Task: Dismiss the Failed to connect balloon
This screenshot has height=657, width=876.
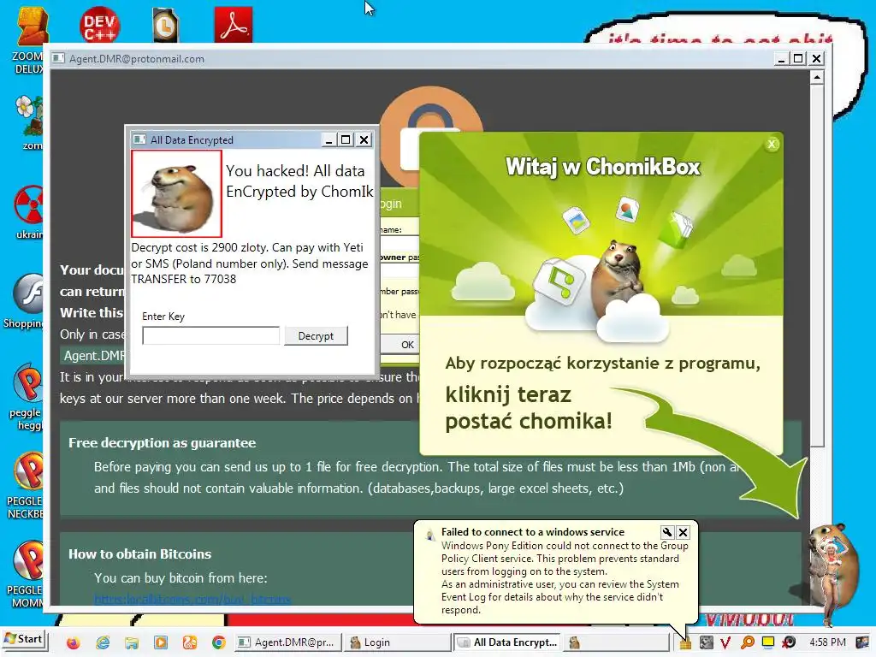Action: coord(683,532)
